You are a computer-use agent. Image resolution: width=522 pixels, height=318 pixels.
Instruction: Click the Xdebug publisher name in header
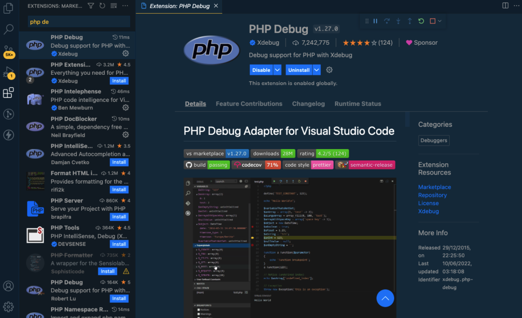click(x=268, y=43)
